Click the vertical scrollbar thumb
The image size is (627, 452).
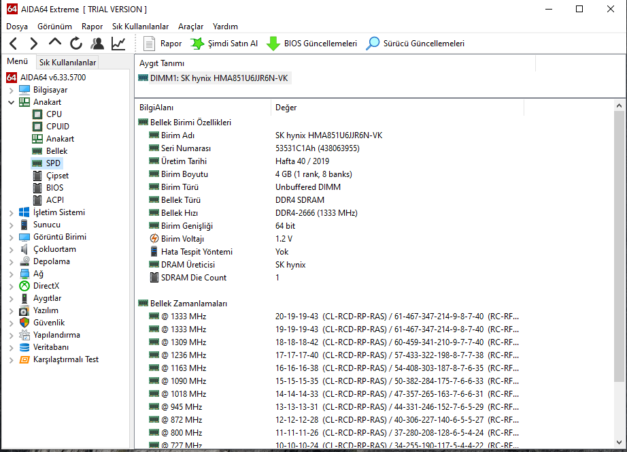pos(619,246)
